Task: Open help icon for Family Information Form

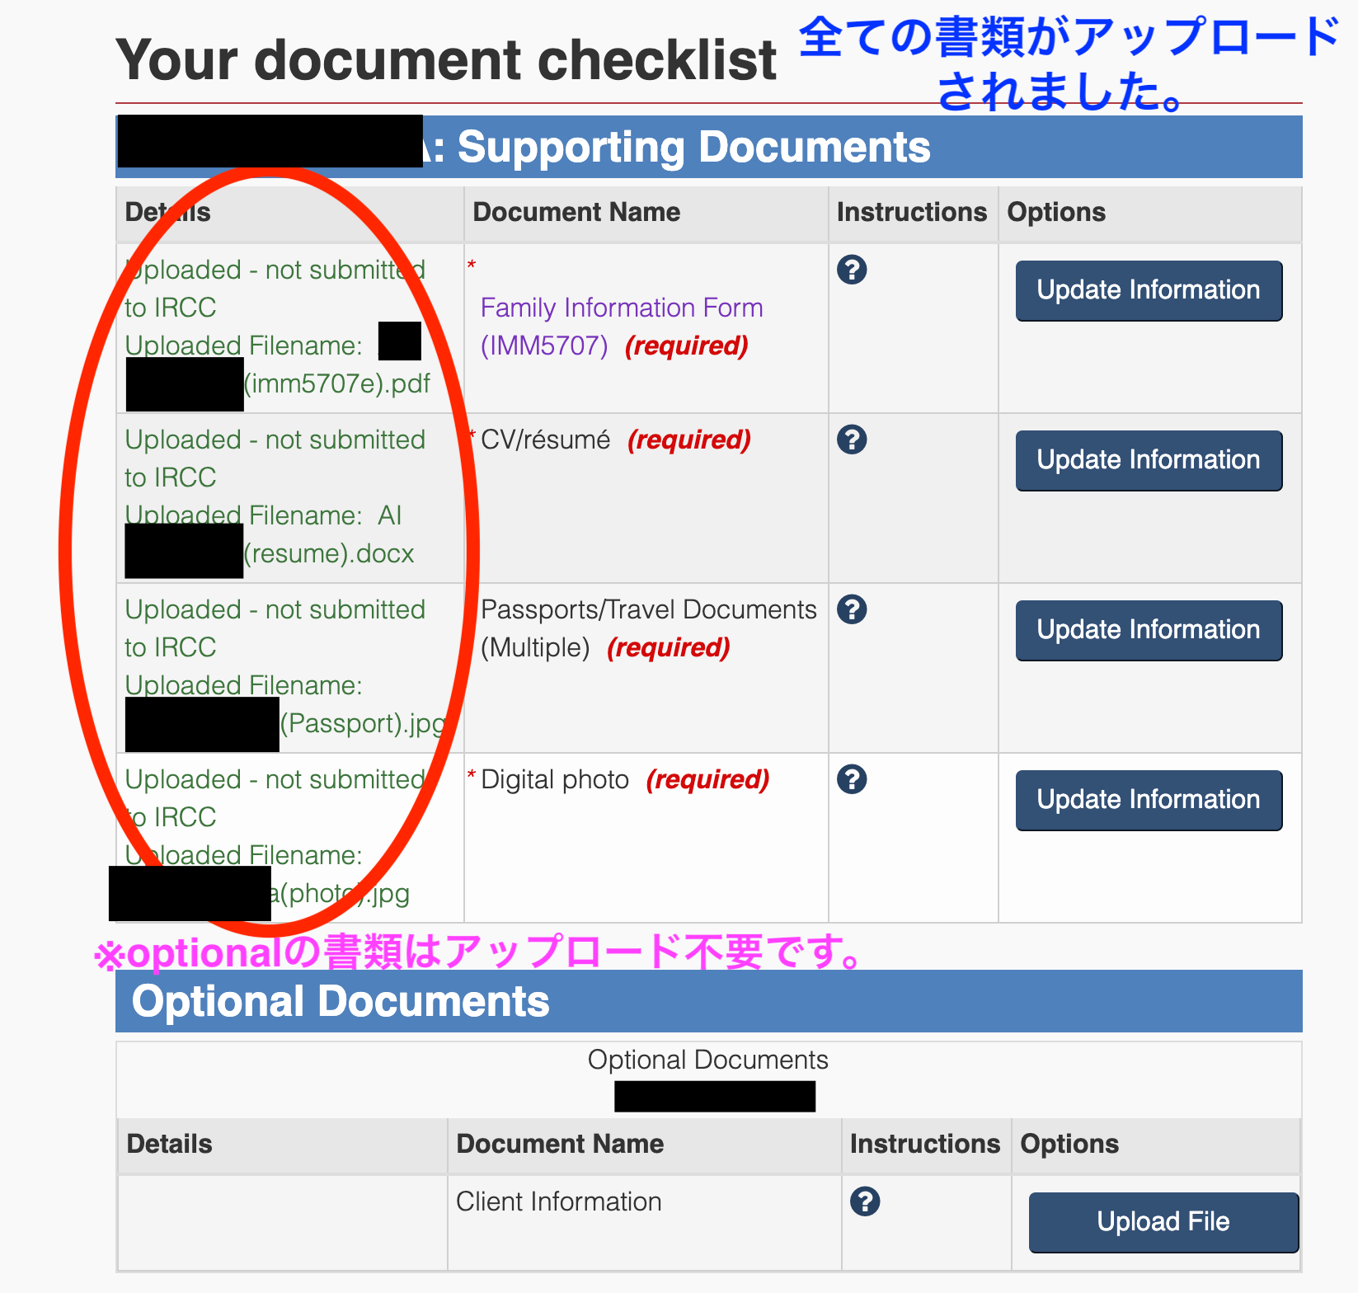Action: click(x=852, y=270)
